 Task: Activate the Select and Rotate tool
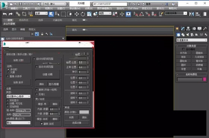pos(83,14)
